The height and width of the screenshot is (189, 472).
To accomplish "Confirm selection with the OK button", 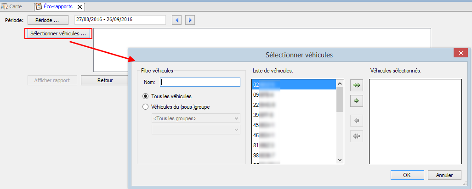I will coord(407,175).
